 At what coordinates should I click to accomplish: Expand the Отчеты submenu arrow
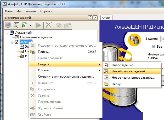(x=99, y=71)
